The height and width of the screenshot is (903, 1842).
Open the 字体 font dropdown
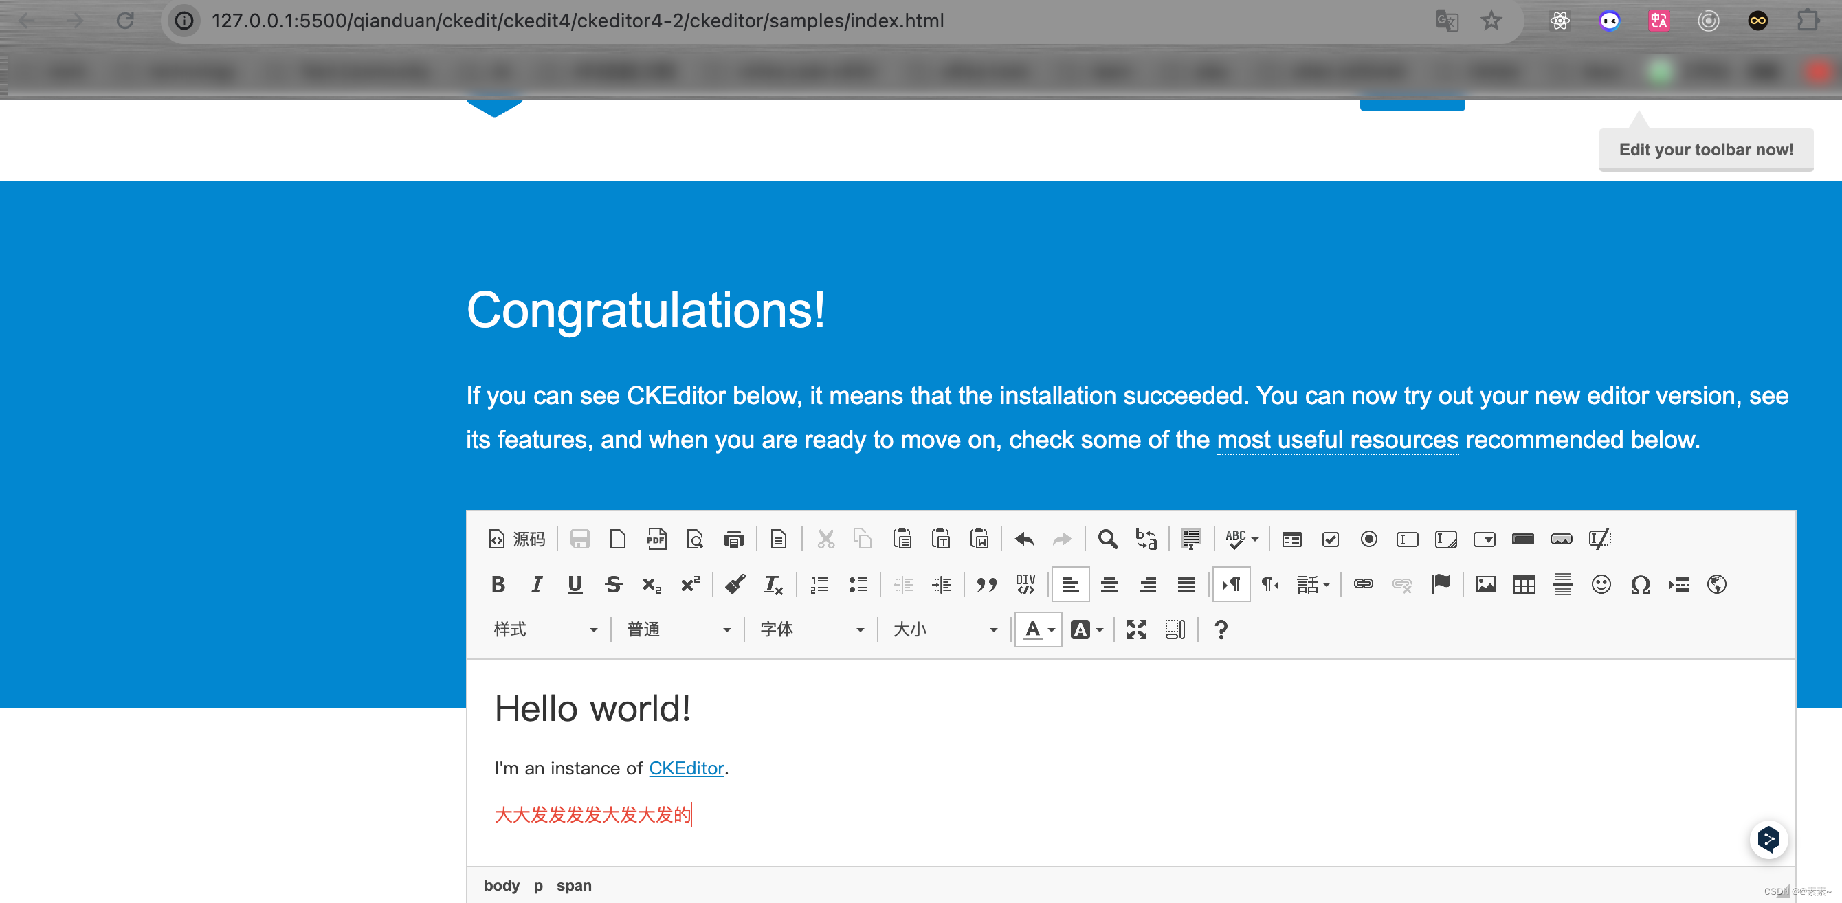812,630
